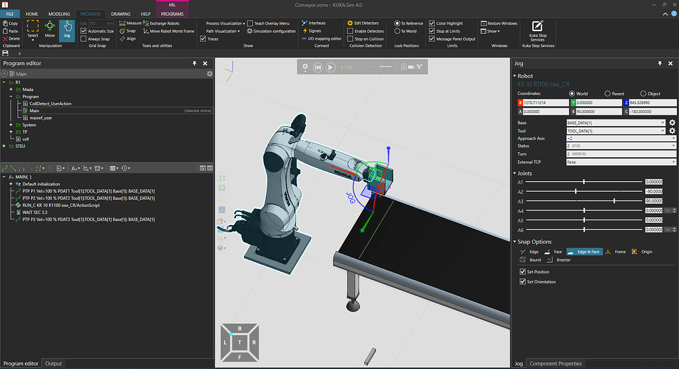Viewport: 679px width, 369px height.
Task: Expand the System node in program tree
Action: click(x=11, y=125)
